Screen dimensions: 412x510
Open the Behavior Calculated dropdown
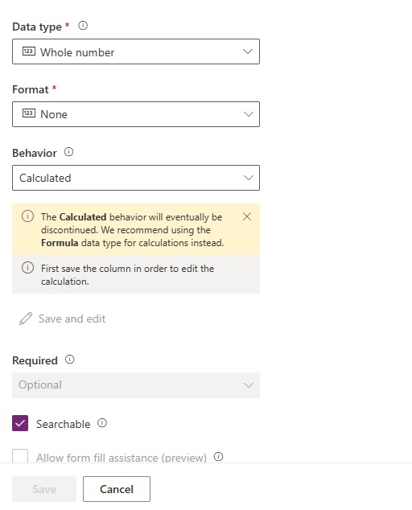(x=136, y=178)
